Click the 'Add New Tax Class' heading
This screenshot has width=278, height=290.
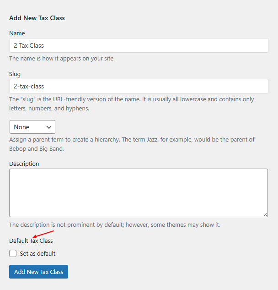[x=37, y=18]
